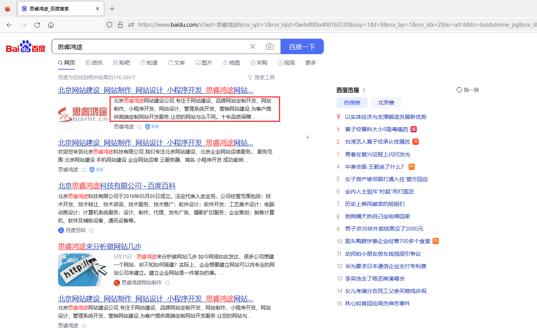Image resolution: width=537 pixels, height=332 pixels.
Task: Select the 热搜榜 ranking toggle
Action: click(352, 103)
